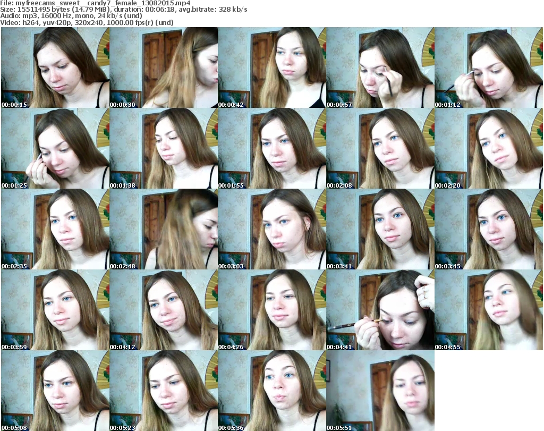Click the Size and duration info line

pyautogui.click(x=123, y=10)
